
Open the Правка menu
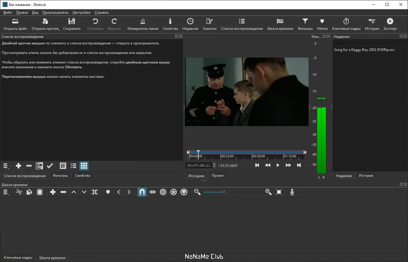pyautogui.click(x=22, y=13)
